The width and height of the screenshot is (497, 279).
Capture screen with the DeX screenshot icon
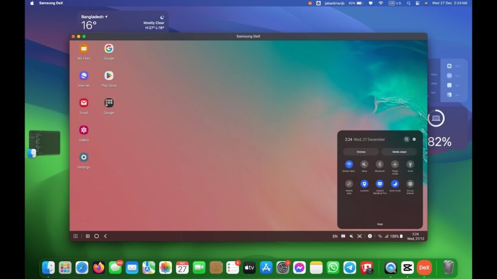click(360, 236)
